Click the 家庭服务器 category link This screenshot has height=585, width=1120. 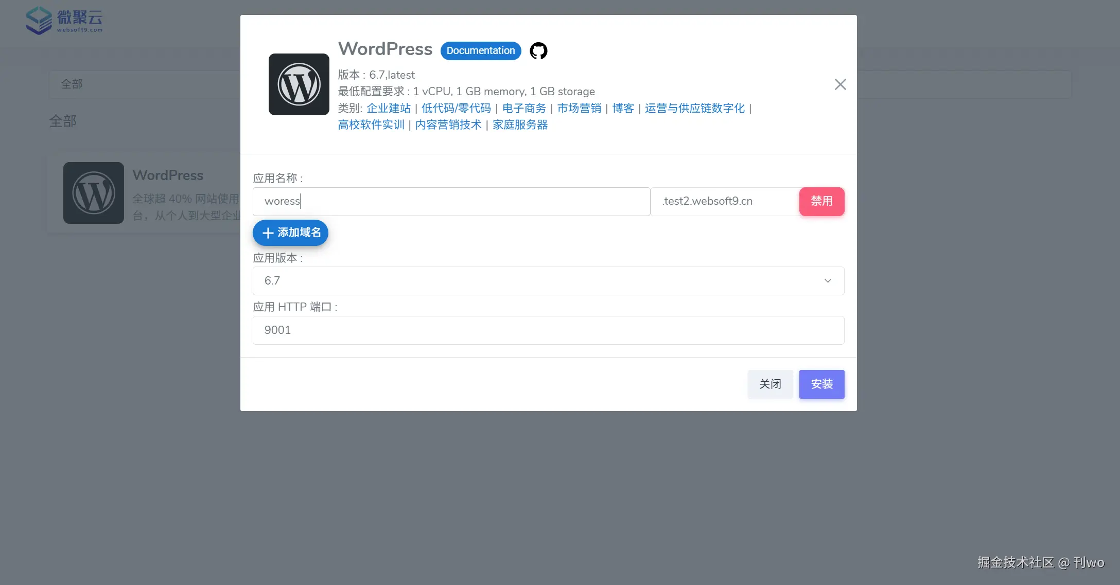(x=519, y=125)
